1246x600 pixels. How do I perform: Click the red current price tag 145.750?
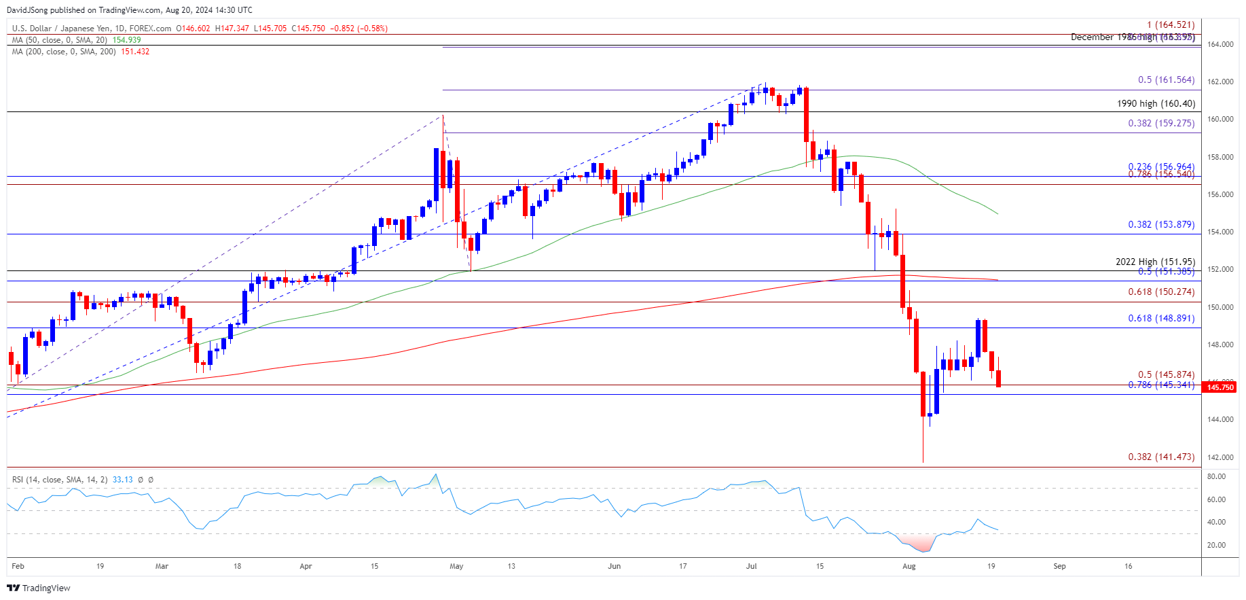pyautogui.click(x=1220, y=387)
